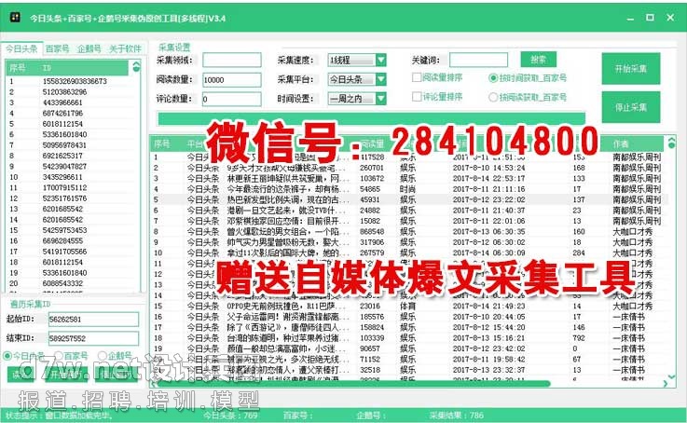Click the 作者 column header in results table

point(621,143)
